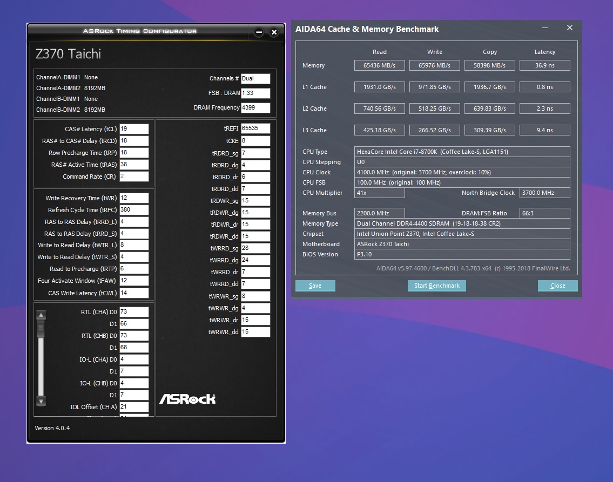Click the Memory Latency result 36.9 ns
Screen dimensions: 613x482
[x=544, y=65]
